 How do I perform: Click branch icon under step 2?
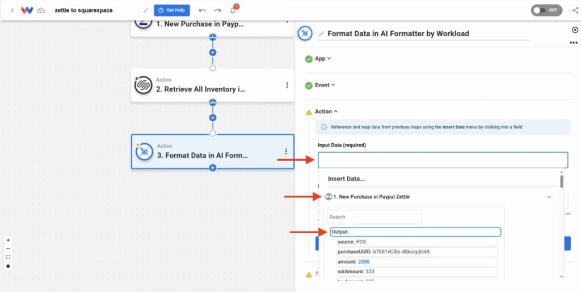tap(213, 102)
